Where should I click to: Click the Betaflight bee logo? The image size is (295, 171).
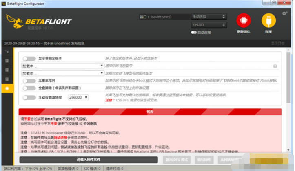15,22
